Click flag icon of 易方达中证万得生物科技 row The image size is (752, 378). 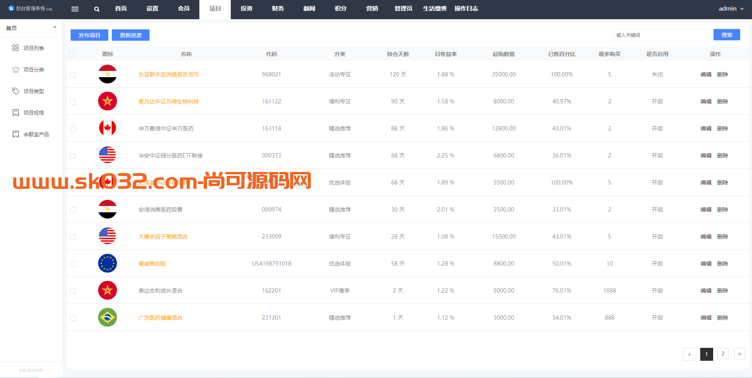coord(108,101)
